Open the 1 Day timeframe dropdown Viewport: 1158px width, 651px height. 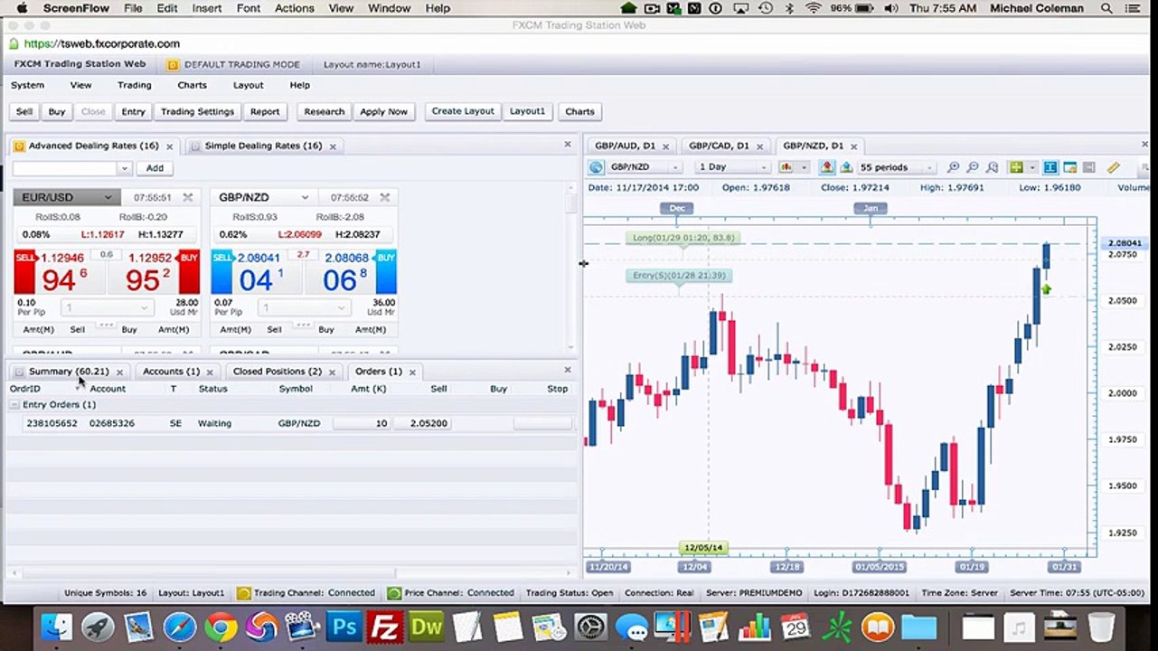click(764, 167)
